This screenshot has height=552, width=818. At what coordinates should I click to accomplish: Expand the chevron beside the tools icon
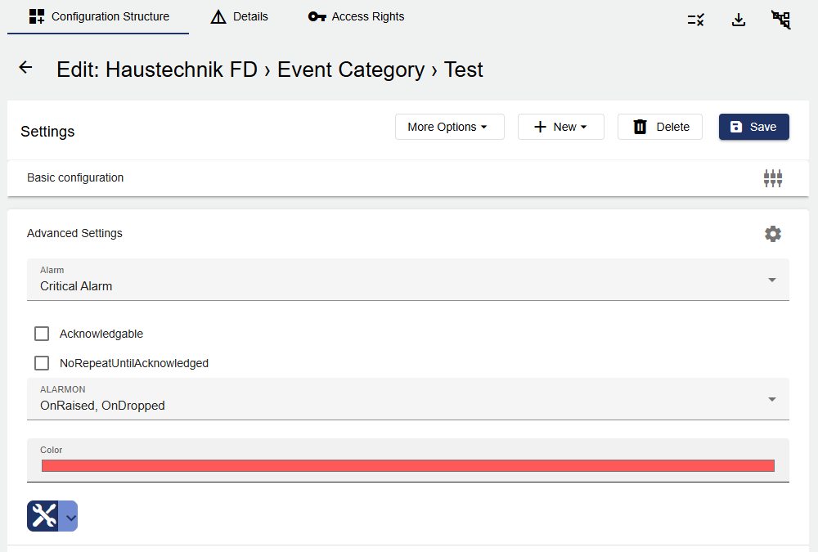pos(70,517)
